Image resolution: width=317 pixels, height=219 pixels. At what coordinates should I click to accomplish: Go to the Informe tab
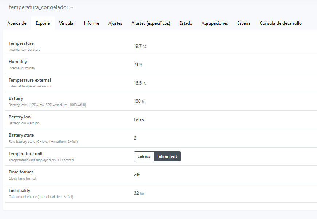[x=91, y=23]
